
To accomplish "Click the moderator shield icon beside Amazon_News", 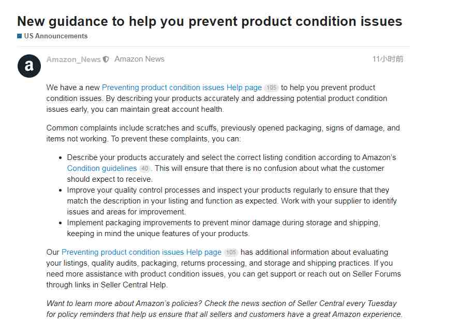I will 106,60.
